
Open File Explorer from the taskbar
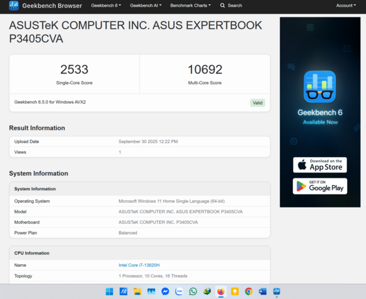(x=137, y=291)
